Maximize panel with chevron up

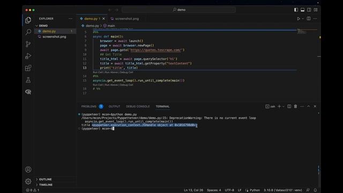point(309,106)
